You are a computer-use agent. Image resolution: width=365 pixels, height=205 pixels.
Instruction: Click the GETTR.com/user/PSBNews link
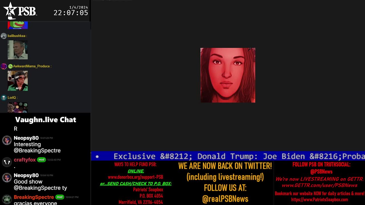[320, 185]
